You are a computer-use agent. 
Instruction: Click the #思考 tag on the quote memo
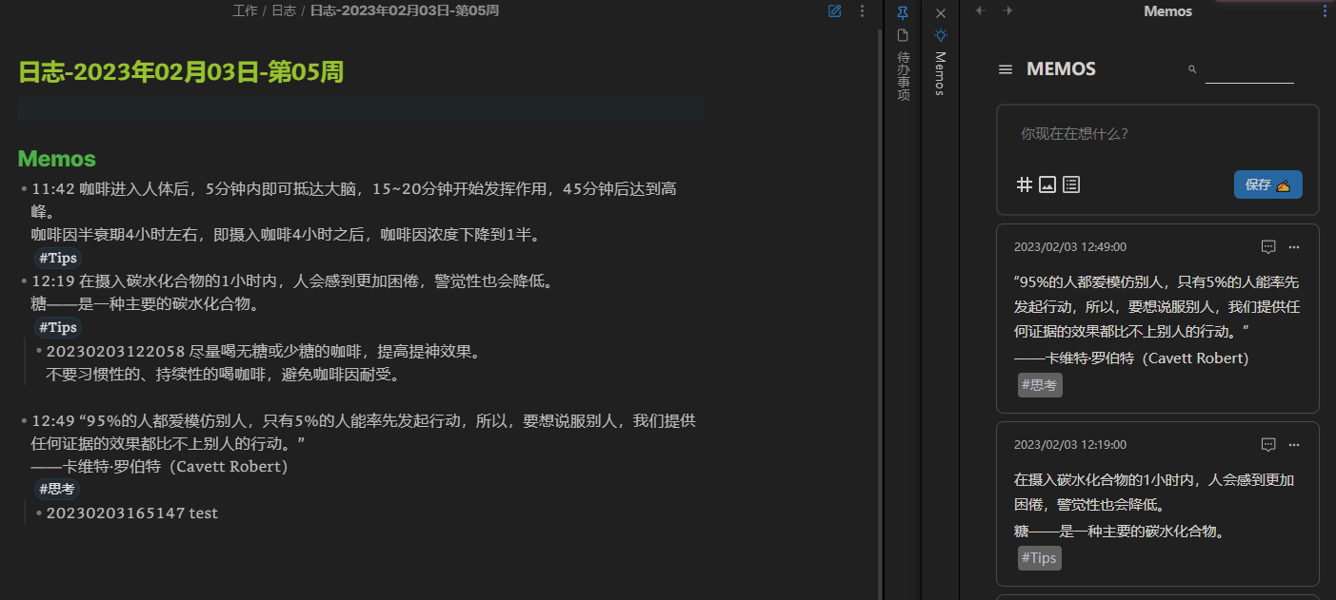click(1039, 385)
